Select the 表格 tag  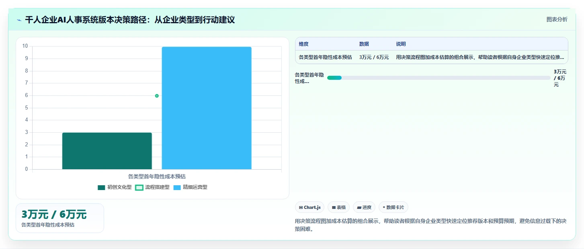(339, 207)
